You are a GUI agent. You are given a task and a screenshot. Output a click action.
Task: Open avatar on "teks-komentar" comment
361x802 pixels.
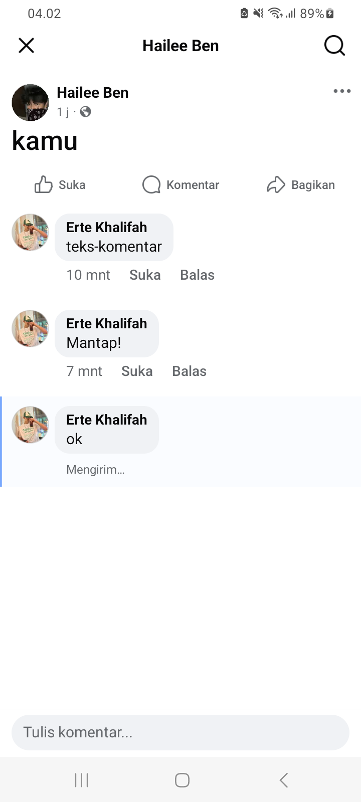coord(30,233)
